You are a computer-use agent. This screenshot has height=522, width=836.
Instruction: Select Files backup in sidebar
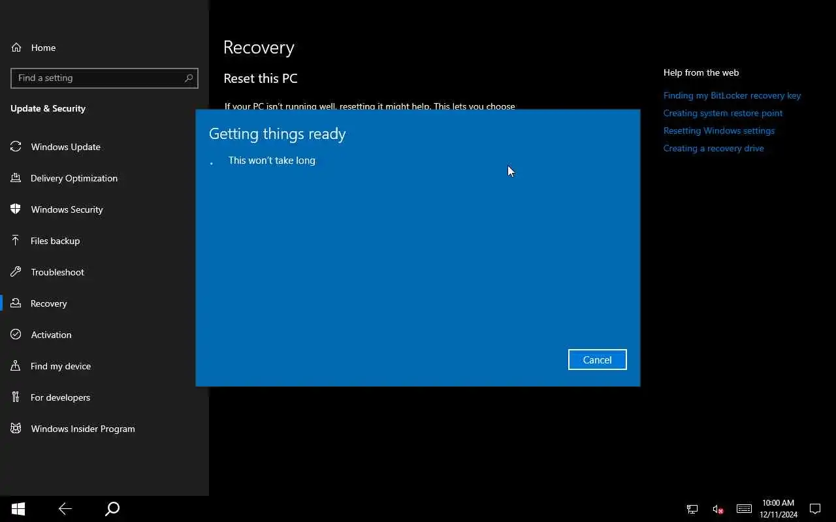pyautogui.click(x=55, y=241)
